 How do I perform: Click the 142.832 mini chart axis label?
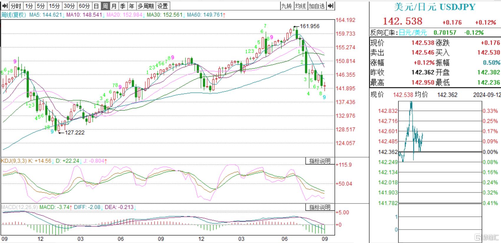(x=388, y=111)
